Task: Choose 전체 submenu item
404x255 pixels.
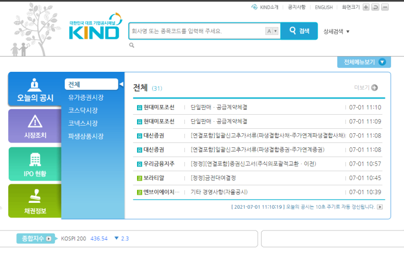Action: click(91, 84)
